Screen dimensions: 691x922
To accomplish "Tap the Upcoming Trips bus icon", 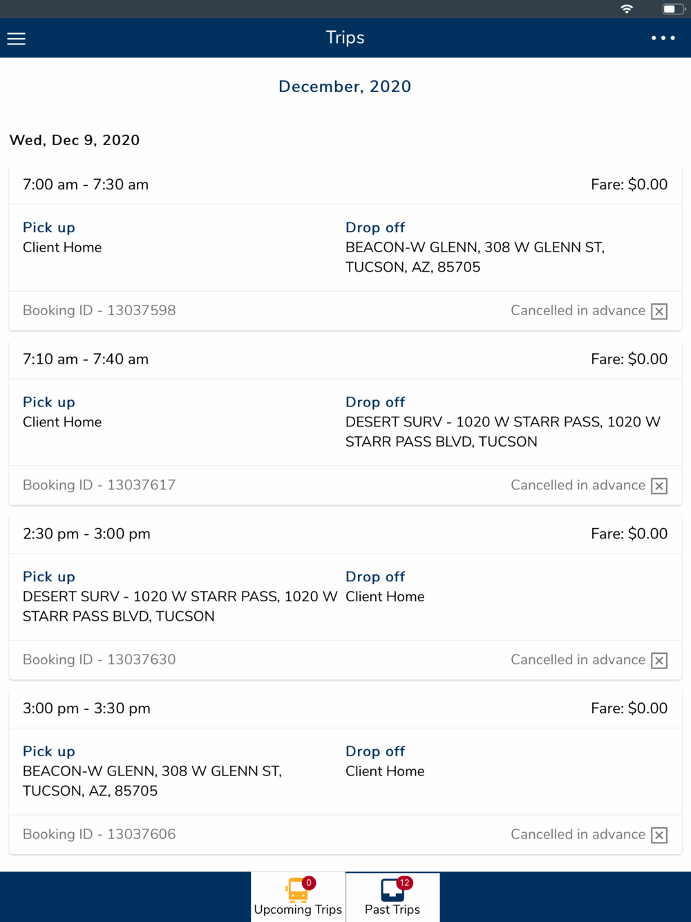I will pyautogui.click(x=298, y=890).
